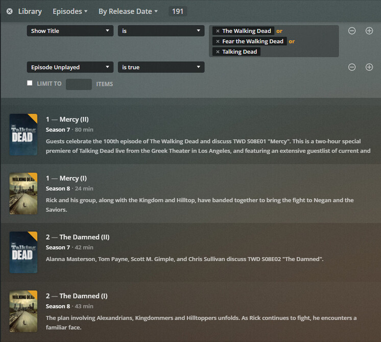Screen dimensions: 381x342
Task: Add a filter after Episode Unplayed row
Action: pos(369,67)
